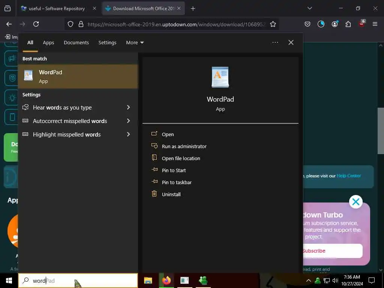Open the Windows Start menu
This screenshot has width=384, height=288.
9,280
